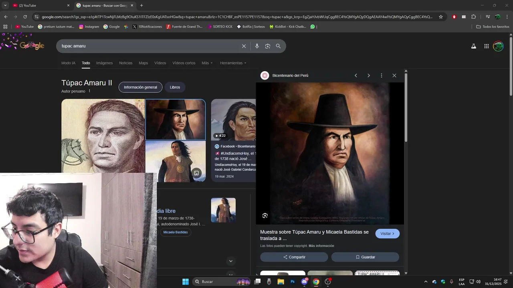Go to previous image in preview panel
Screen dimensions: 513x288
tap(355, 76)
